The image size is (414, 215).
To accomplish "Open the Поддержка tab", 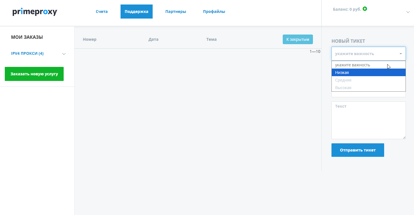I will click(x=137, y=12).
